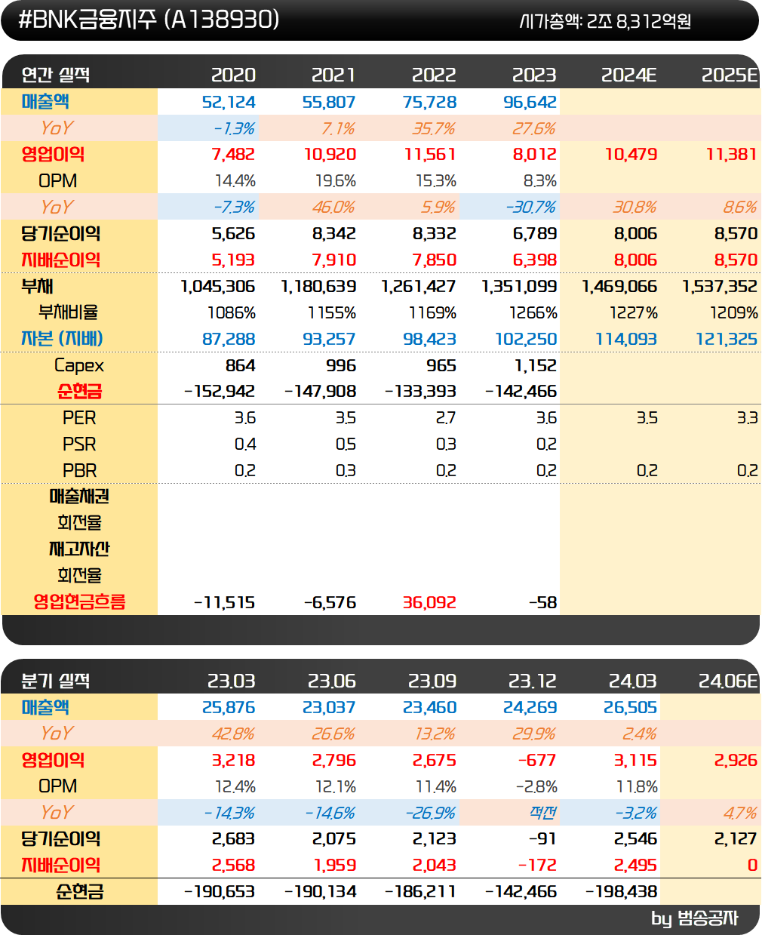Click the 2020 column header in annual table
Viewport: 762px width, 935px height.
233,75
